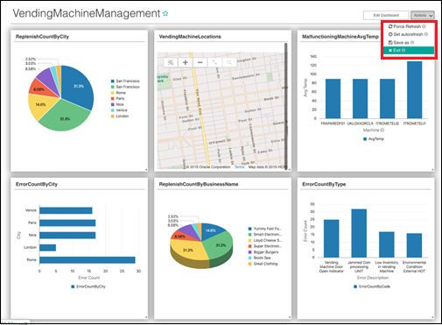This screenshot has height=325, width=442.
Task: Click the magnifier search icon on map toolbar
Action: coord(229,62)
